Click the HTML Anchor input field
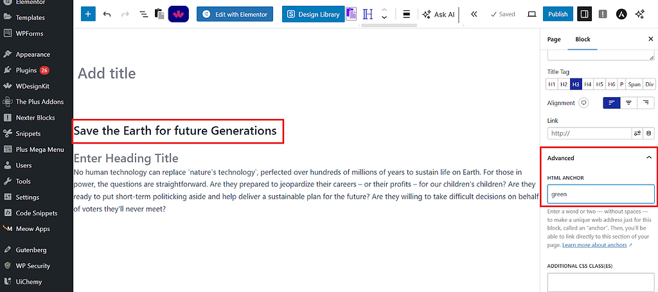 tap(600, 194)
